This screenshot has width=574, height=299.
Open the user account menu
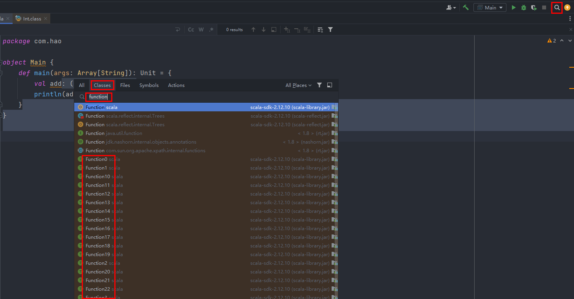tap(451, 7)
